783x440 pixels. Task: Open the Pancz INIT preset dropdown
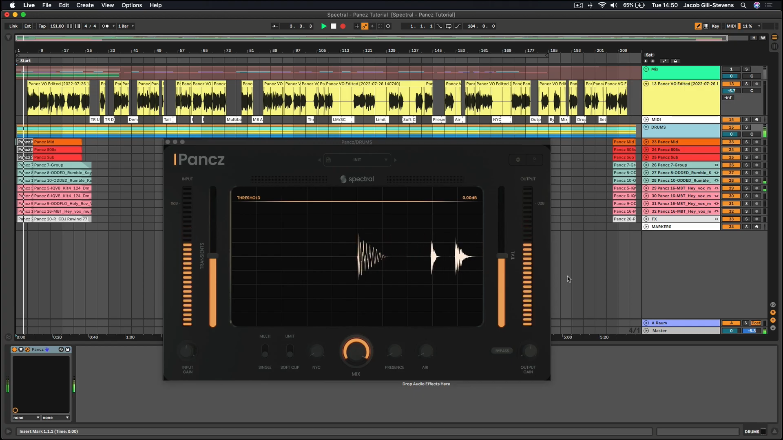click(357, 160)
